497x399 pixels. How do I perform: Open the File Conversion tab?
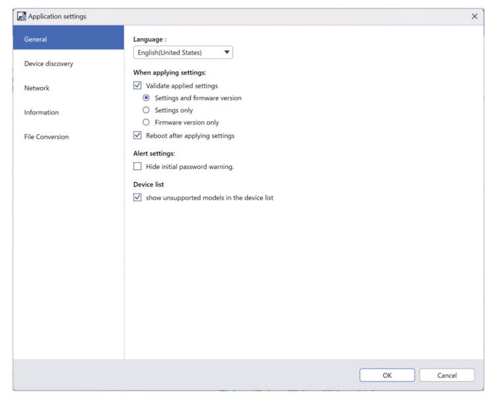[x=46, y=137]
